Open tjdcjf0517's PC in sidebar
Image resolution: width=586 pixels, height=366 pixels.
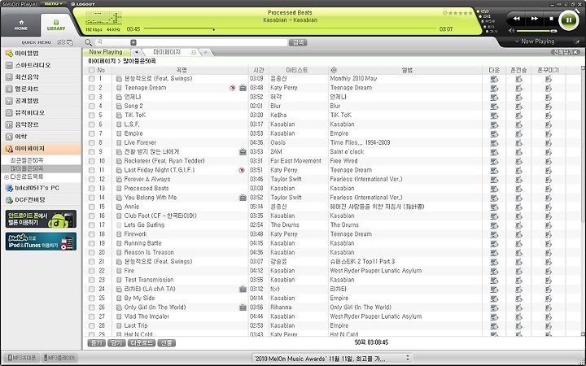pyautogui.click(x=42, y=188)
